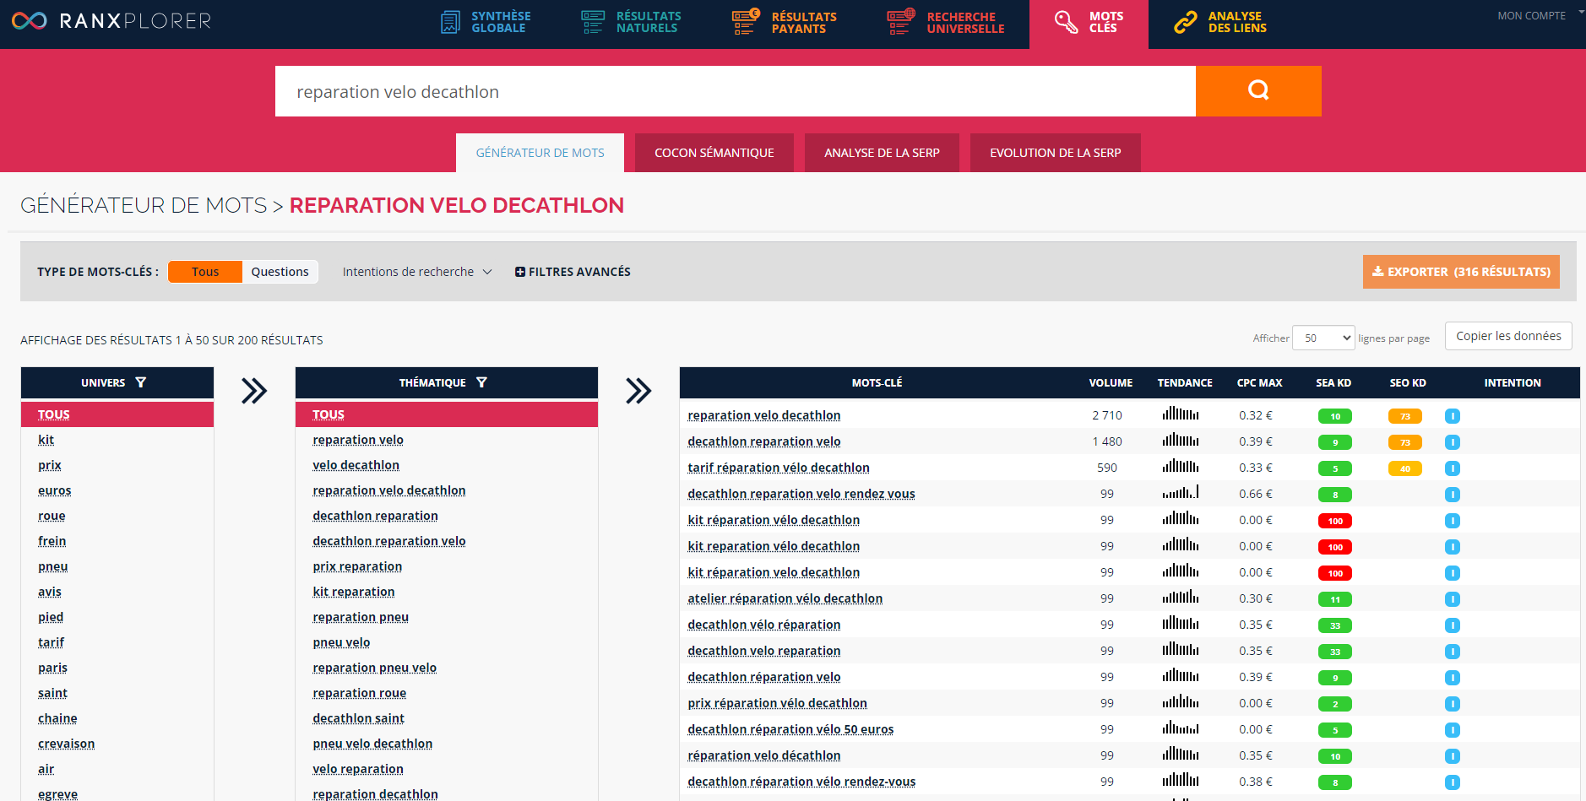The height and width of the screenshot is (801, 1586).
Task: Click SEO KD badge 73 for 'decathlon reparation velo'
Action: pos(1405,442)
